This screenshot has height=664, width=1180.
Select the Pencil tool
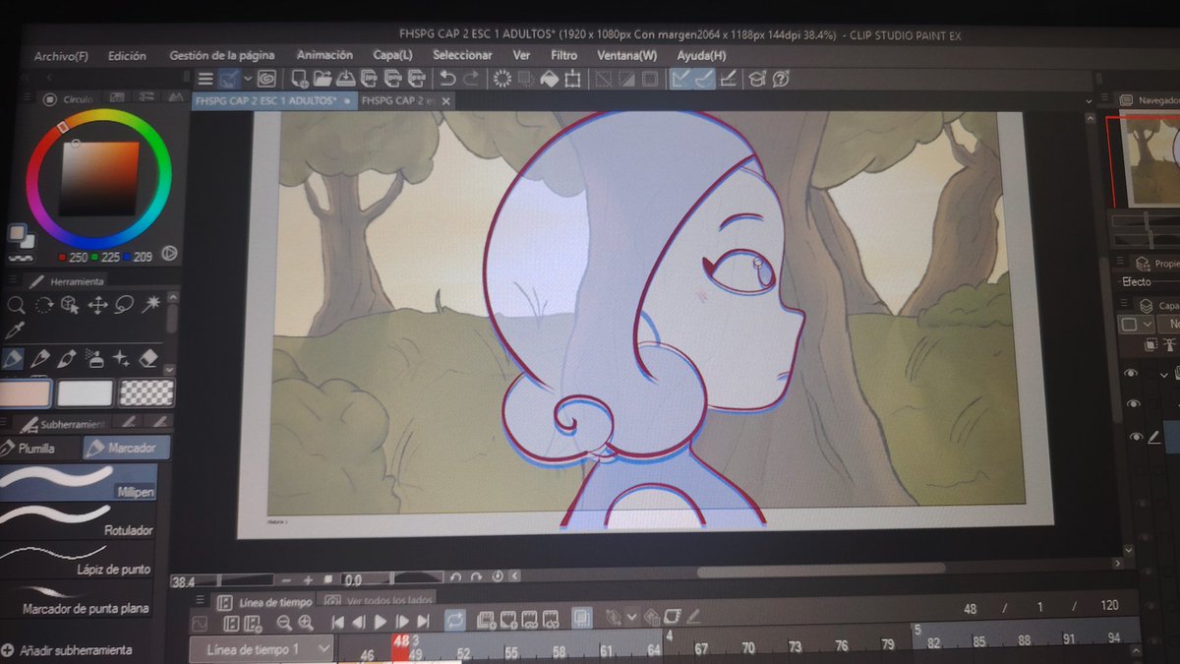coord(40,359)
